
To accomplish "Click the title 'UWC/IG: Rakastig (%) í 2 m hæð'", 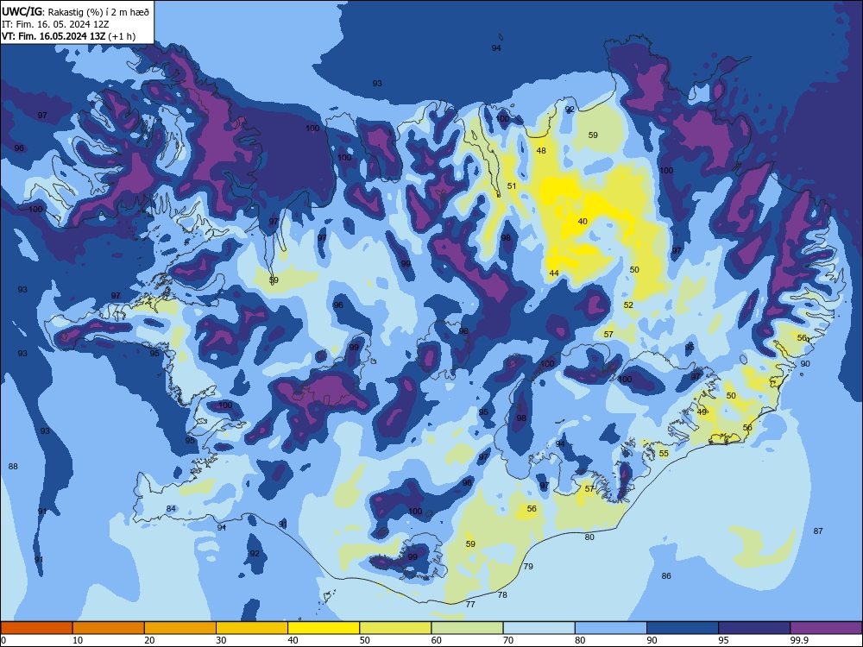I will click(x=75, y=11).
